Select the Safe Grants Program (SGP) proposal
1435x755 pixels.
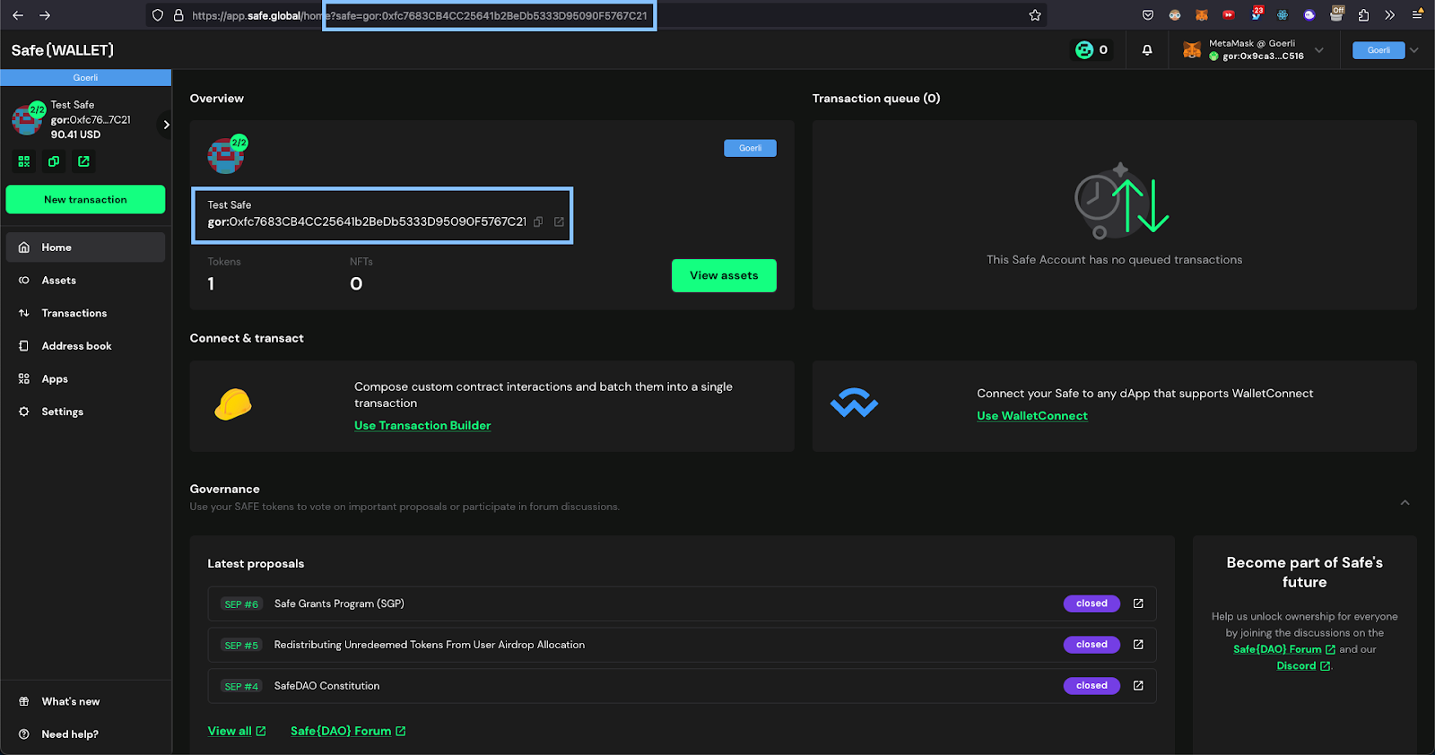(682, 603)
